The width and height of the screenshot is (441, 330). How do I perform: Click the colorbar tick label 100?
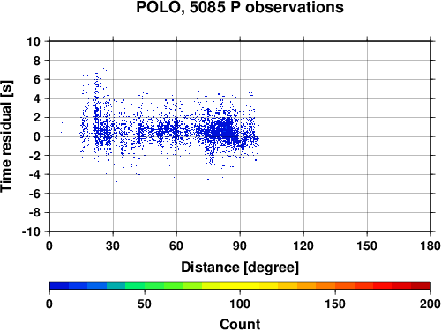coord(240,304)
